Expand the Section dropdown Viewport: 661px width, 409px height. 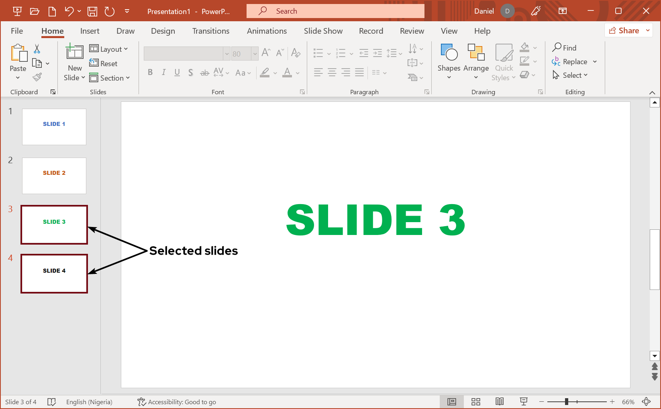pyautogui.click(x=110, y=77)
